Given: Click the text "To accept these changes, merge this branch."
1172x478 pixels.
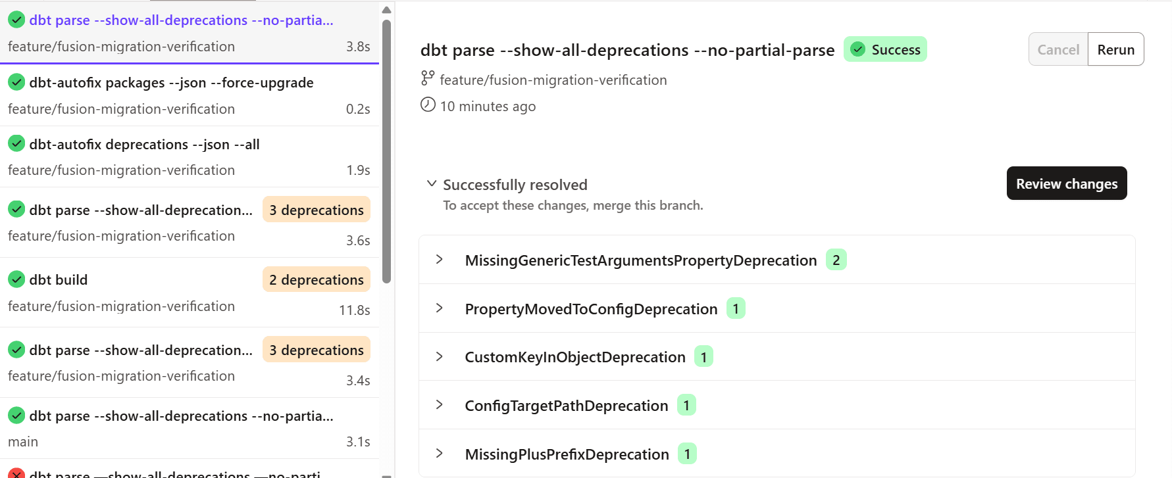Looking at the screenshot, I should click(573, 206).
